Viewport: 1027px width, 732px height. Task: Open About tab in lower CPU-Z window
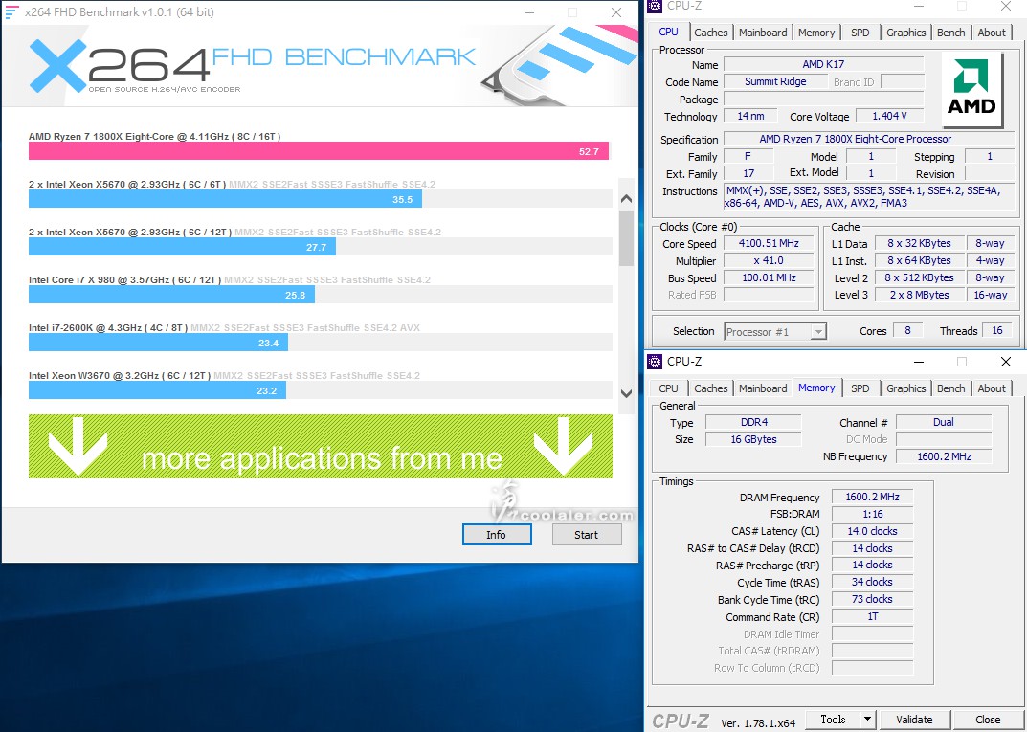[992, 388]
